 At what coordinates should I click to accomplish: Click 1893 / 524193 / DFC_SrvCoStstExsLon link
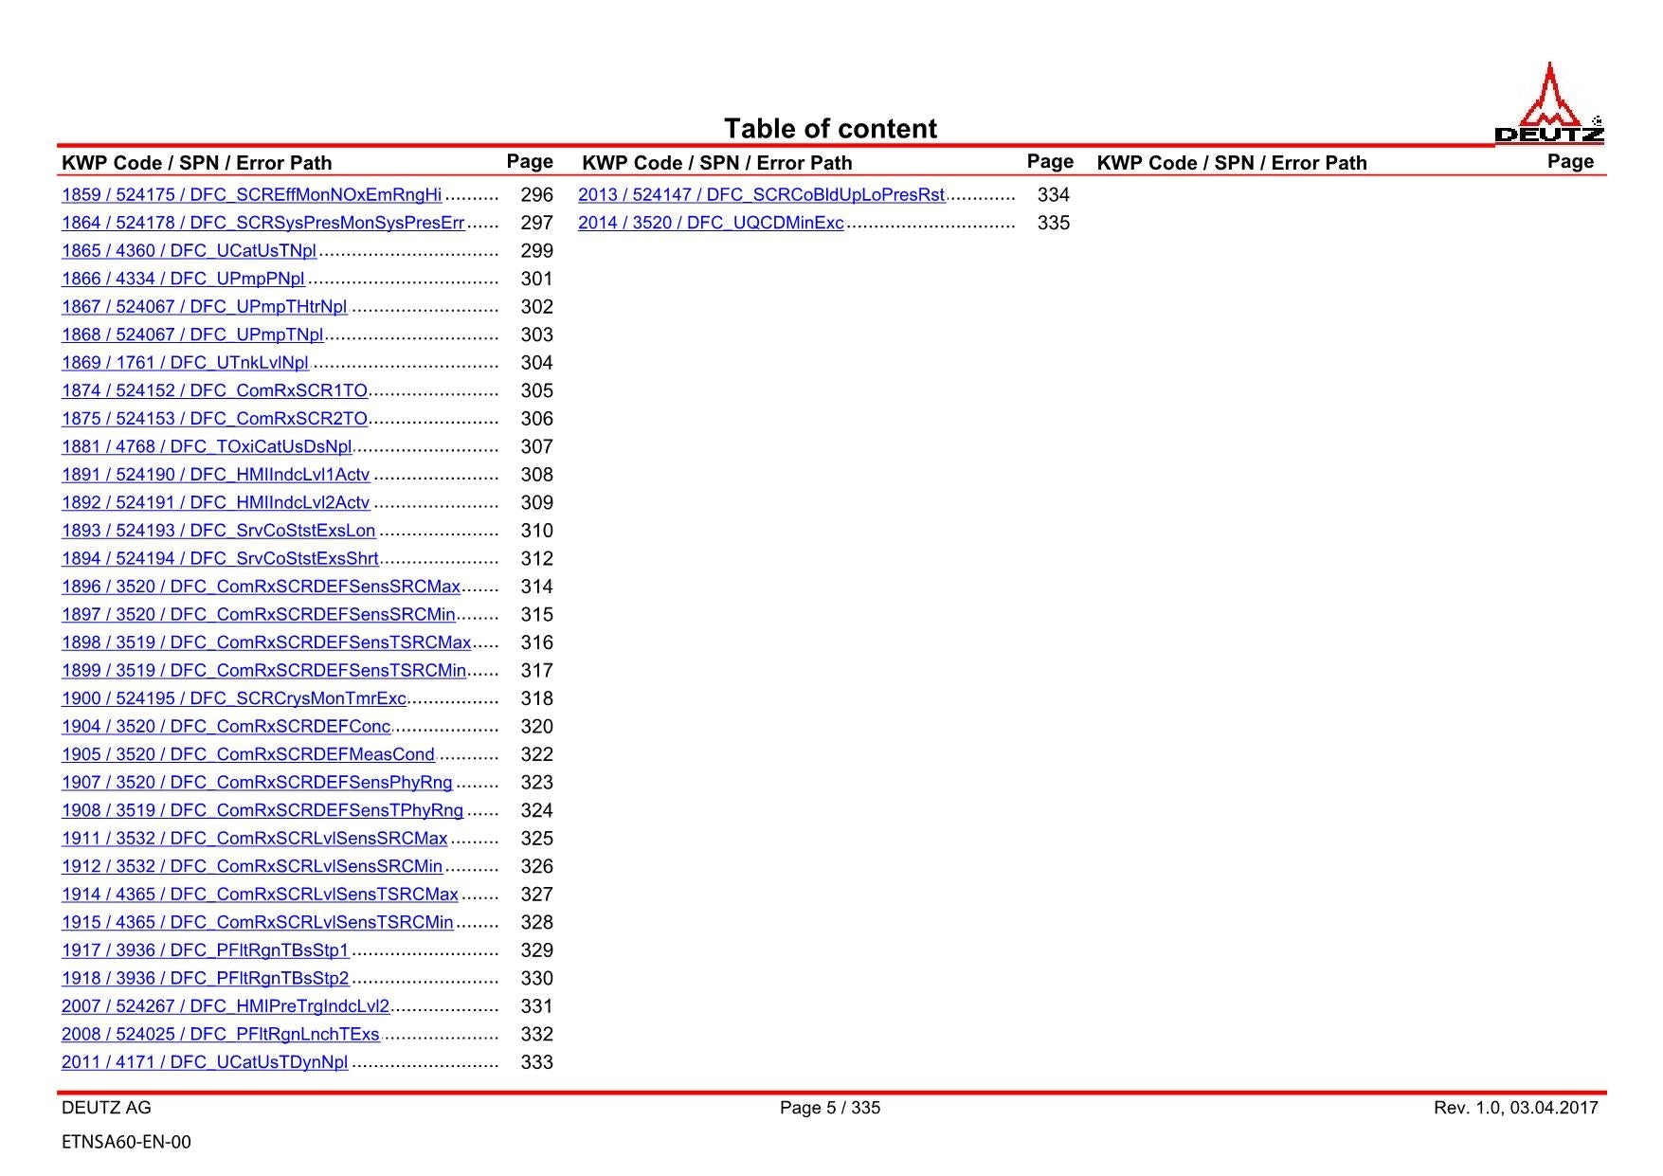coord(218,531)
